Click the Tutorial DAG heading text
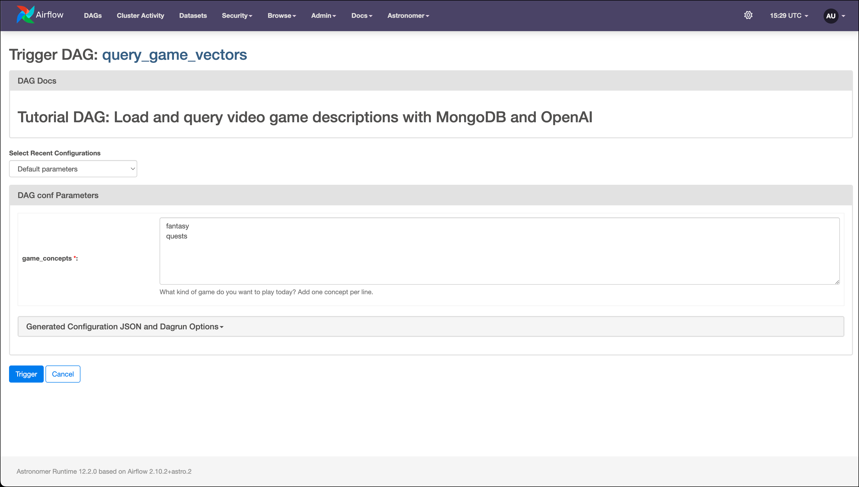Image resolution: width=859 pixels, height=487 pixels. (x=305, y=117)
